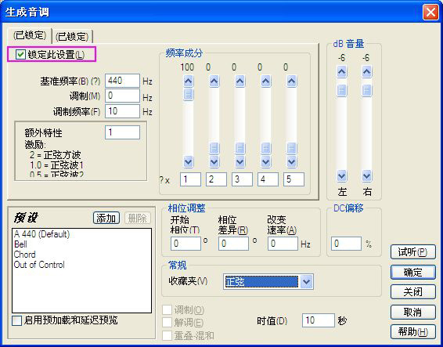Open 帮助(H) help button
Image resolution: width=443 pixels, height=347 pixels.
point(412,332)
